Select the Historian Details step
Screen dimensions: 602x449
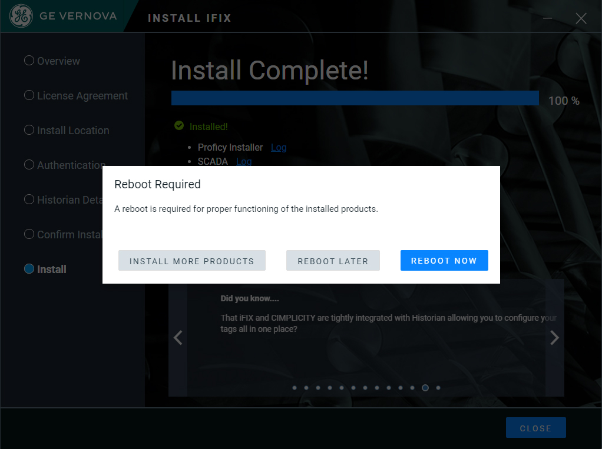(x=64, y=199)
